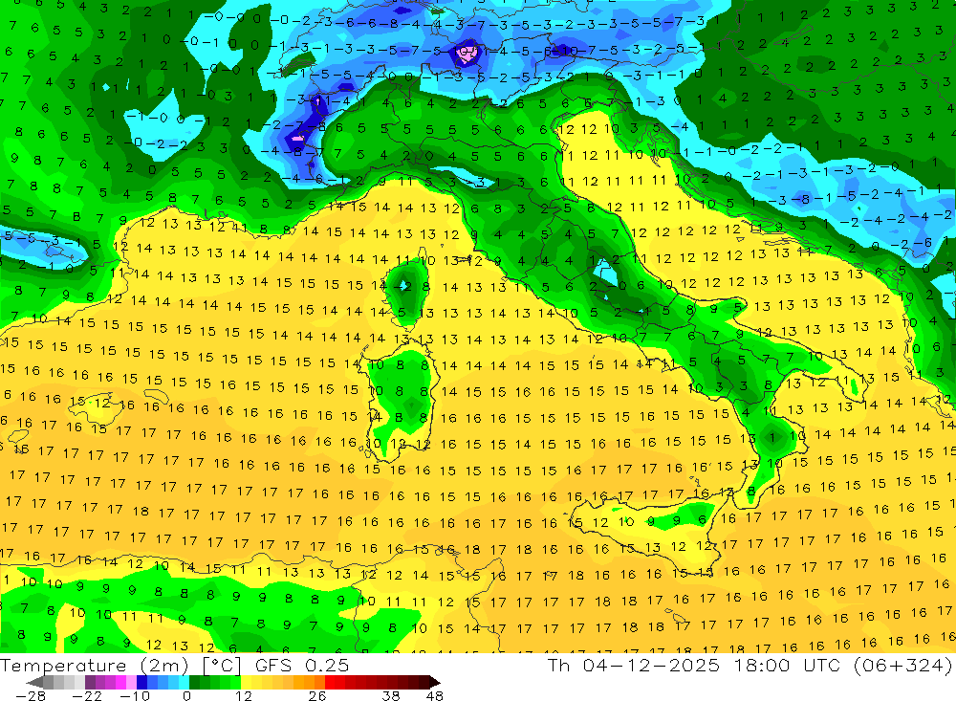Image resolution: width=956 pixels, height=701 pixels.
Task: Click the '12' legend scale label
Action: point(243,696)
